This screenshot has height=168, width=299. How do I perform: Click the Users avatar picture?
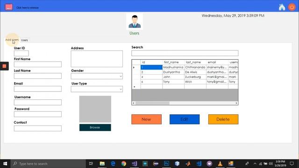tap(135, 21)
